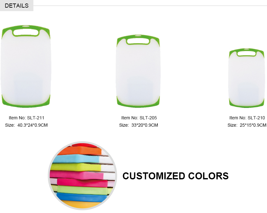Image resolution: width=267 pixels, height=213 pixels.
Task: Click the orange board in the color stack
Action: click(80, 151)
